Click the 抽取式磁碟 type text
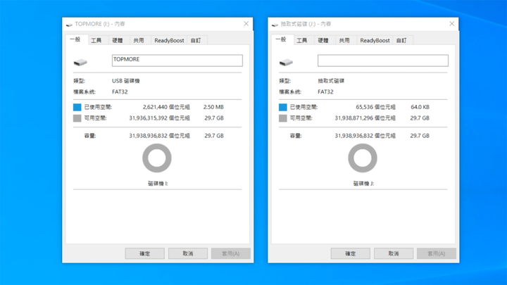Viewport: 507px width, 285px height. coord(331,81)
